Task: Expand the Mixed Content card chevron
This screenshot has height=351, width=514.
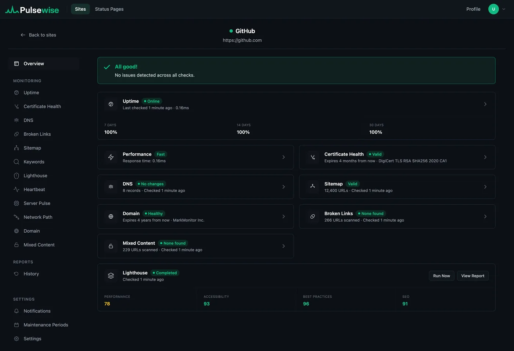Action: 283,246
